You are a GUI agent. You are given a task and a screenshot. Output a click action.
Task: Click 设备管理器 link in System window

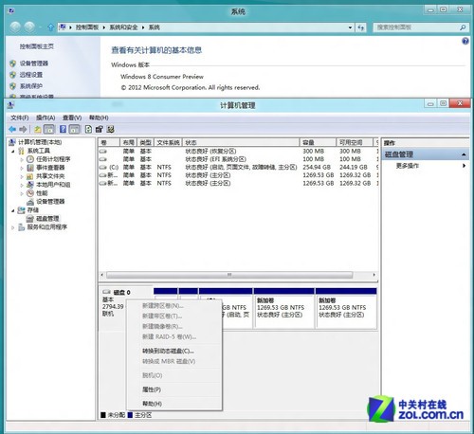point(34,63)
